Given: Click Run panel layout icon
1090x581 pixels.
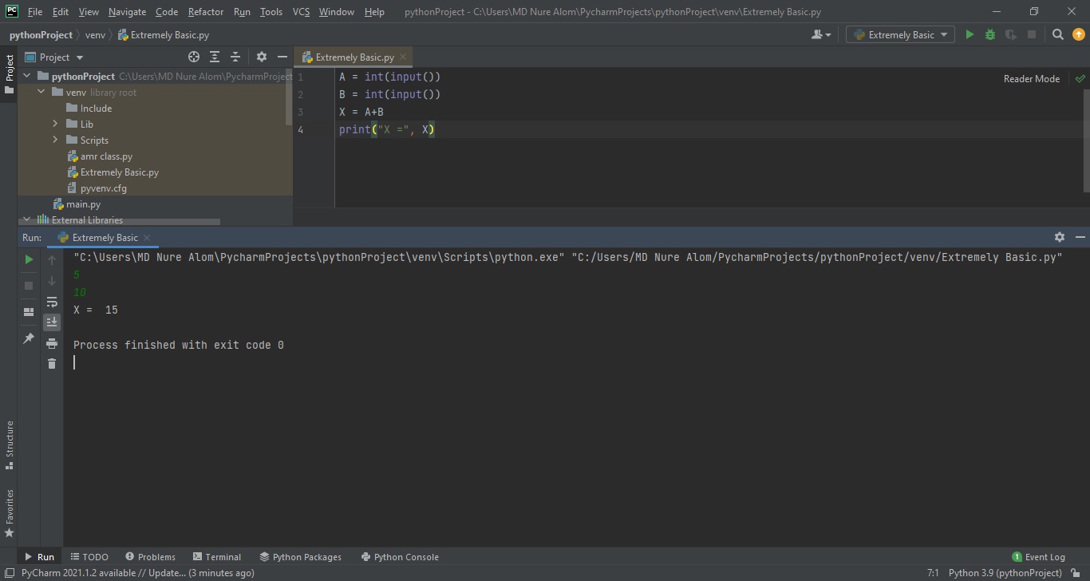Looking at the screenshot, I should [29, 312].
